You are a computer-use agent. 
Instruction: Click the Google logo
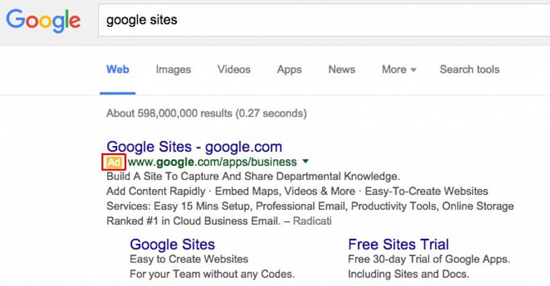43,21
